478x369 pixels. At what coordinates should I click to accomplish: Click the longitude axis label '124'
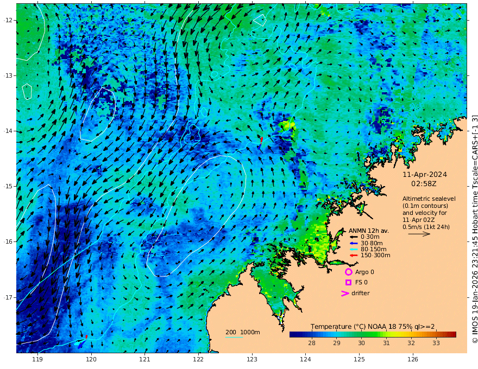pyautogui.click(x=305, y=359)
